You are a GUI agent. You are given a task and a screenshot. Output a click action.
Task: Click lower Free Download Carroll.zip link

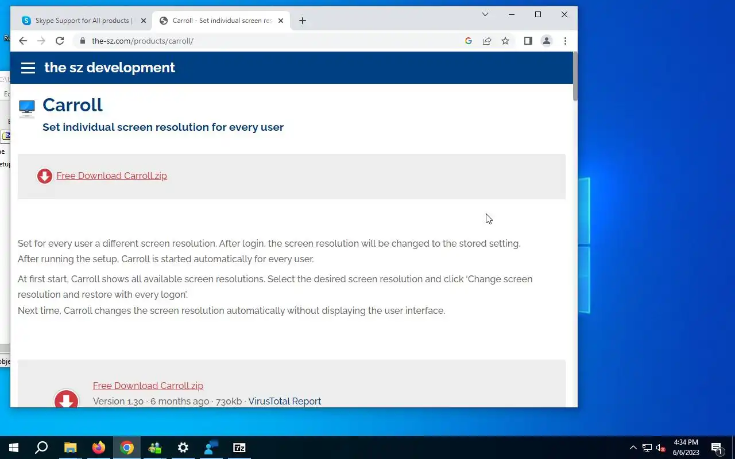[x=148, y=386]
